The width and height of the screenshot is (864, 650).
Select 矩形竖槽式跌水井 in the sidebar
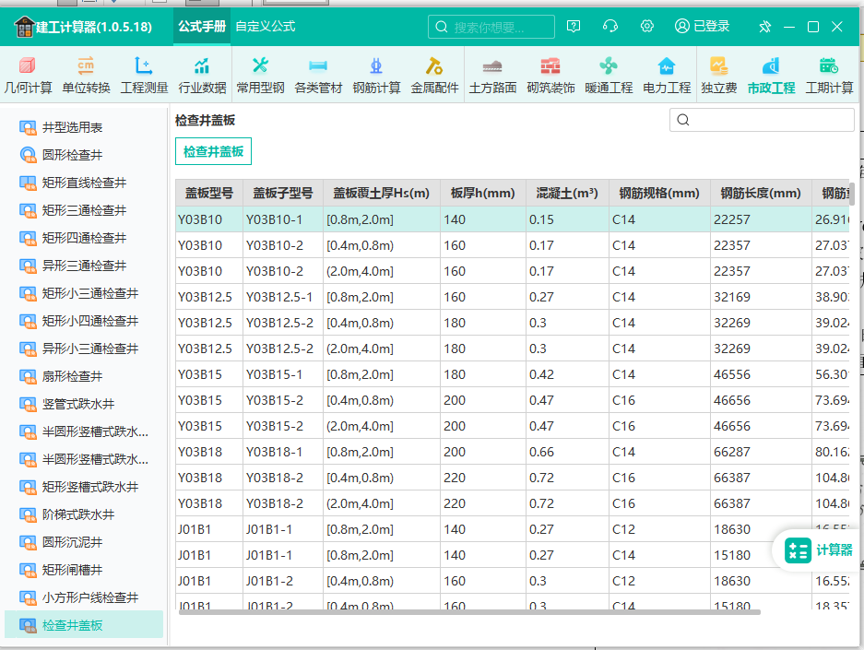(83, 487)
